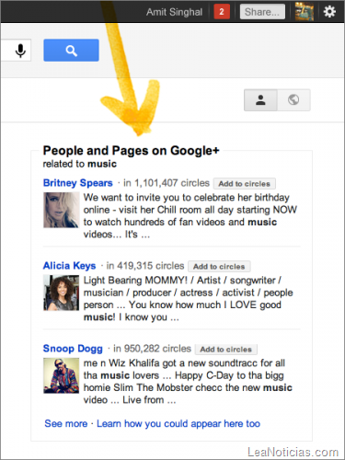Add Alicia Keys to circles

[219, 267]
